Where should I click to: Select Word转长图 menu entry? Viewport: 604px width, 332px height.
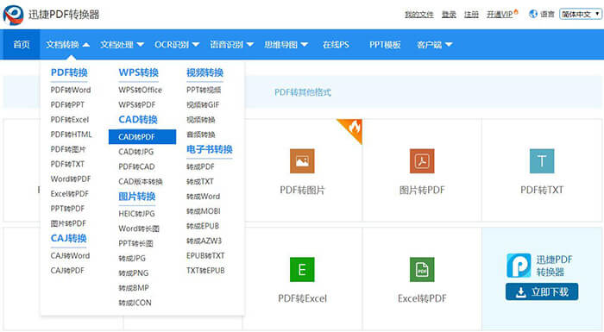point(139,229)
